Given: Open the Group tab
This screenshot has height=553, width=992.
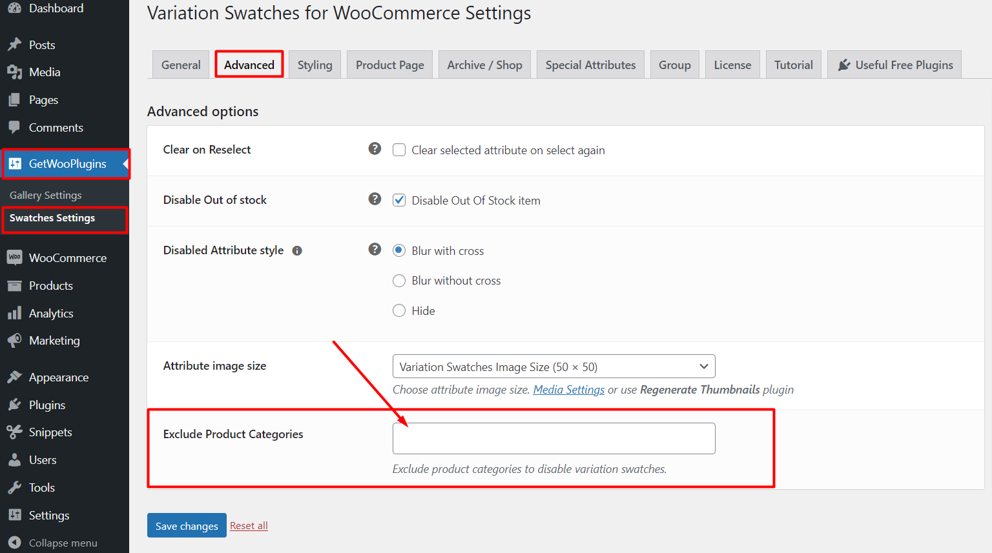Looking at the screenshot, I should (675, 65).
